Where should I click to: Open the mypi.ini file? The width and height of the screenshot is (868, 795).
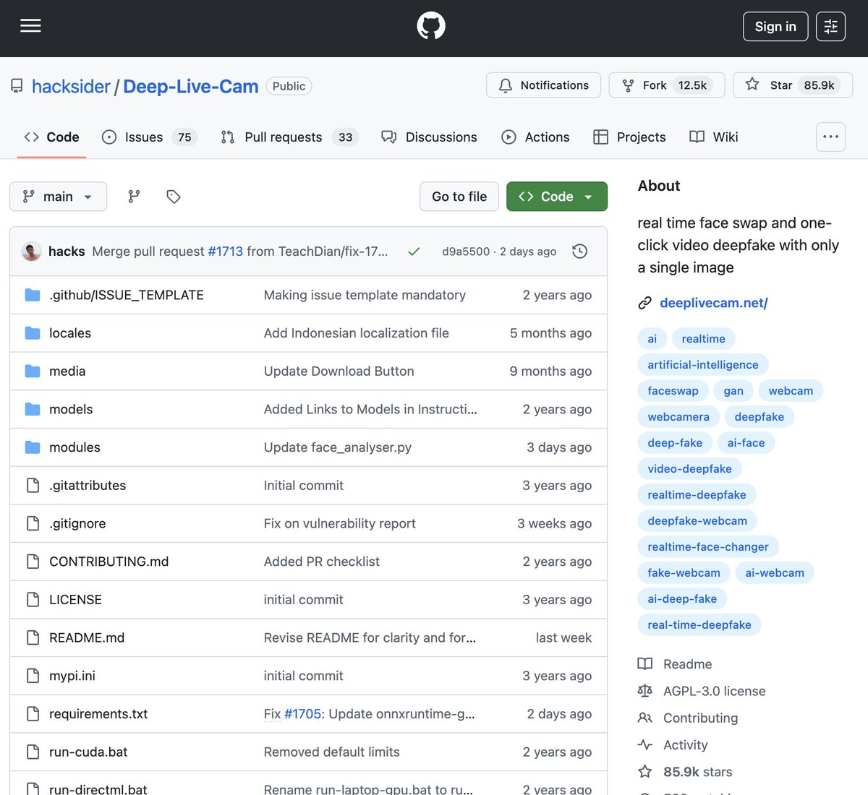pyautogui.click(x=72, y=676)
